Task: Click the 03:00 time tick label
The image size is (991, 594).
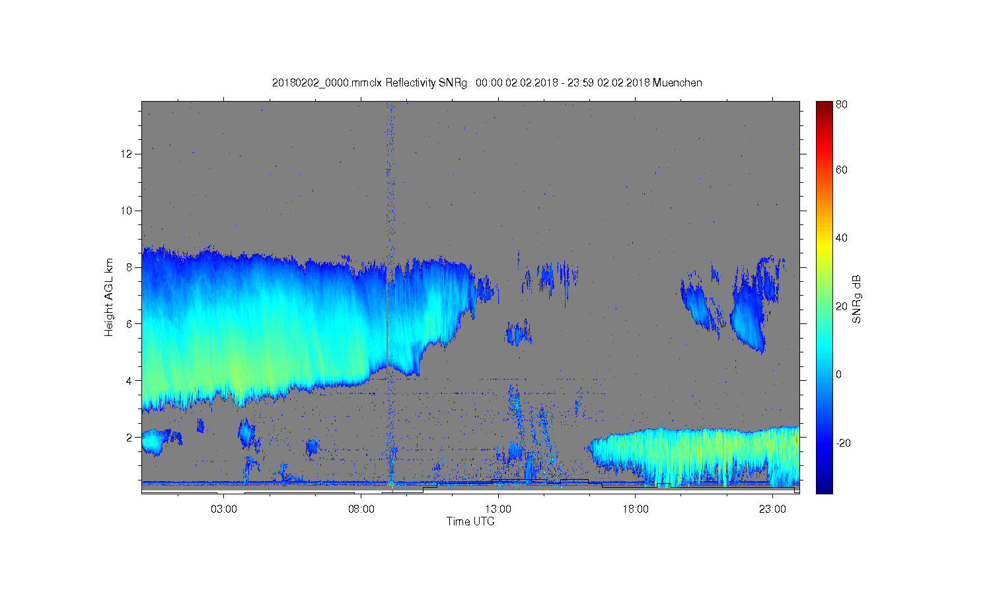Action: (x=224, y=510)
